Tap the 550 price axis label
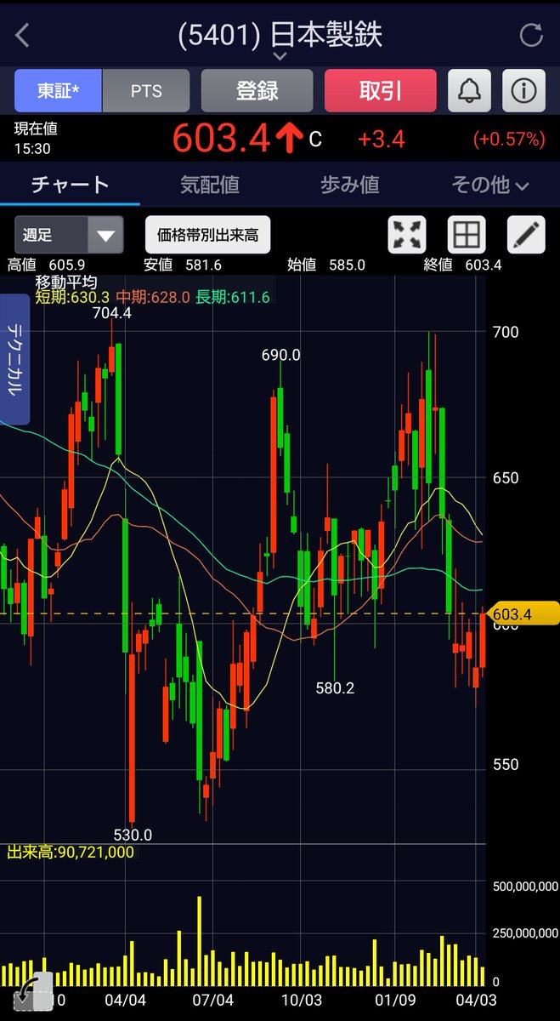 [x=506, y=765]
